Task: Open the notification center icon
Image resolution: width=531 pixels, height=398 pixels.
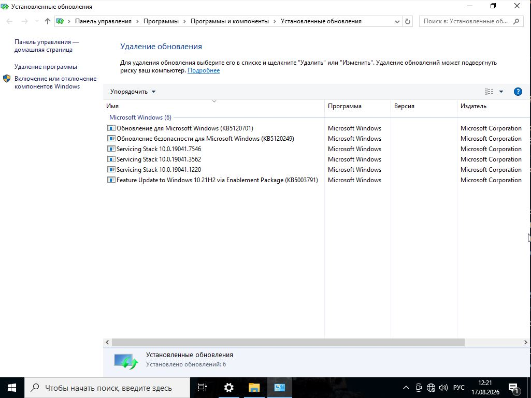Action: click(514, 388)
